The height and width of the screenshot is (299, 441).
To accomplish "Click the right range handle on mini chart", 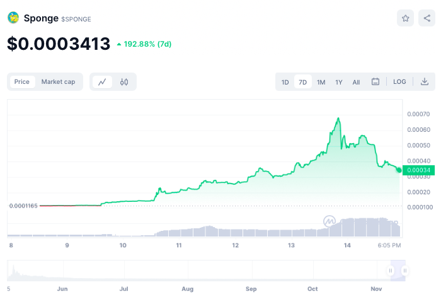I will pos(404,271).
